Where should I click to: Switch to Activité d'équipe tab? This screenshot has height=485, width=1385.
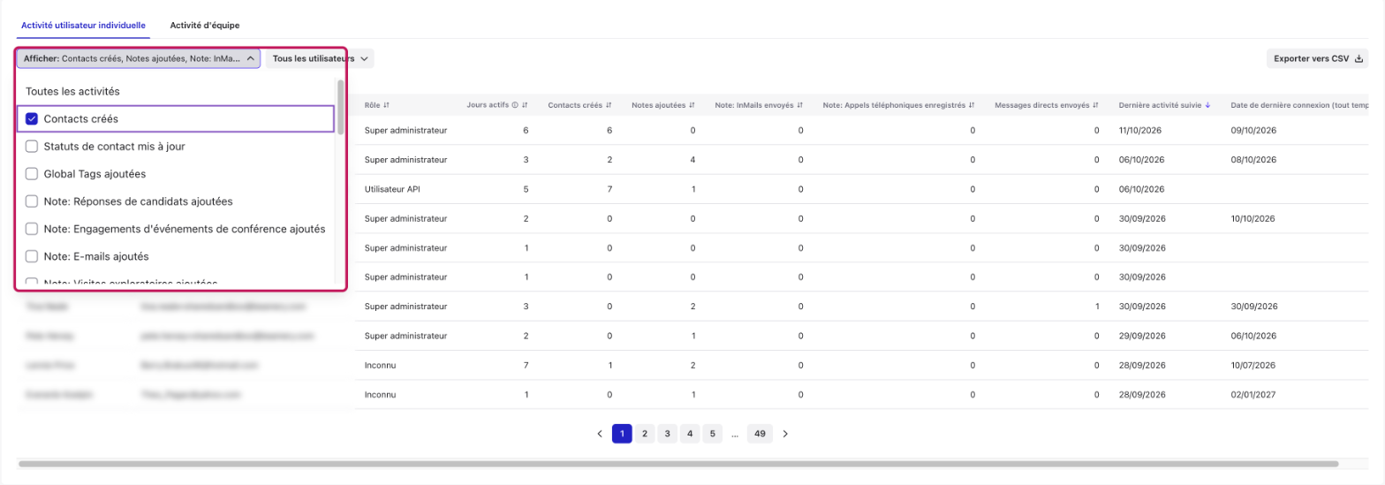click(x=205, y=25)
